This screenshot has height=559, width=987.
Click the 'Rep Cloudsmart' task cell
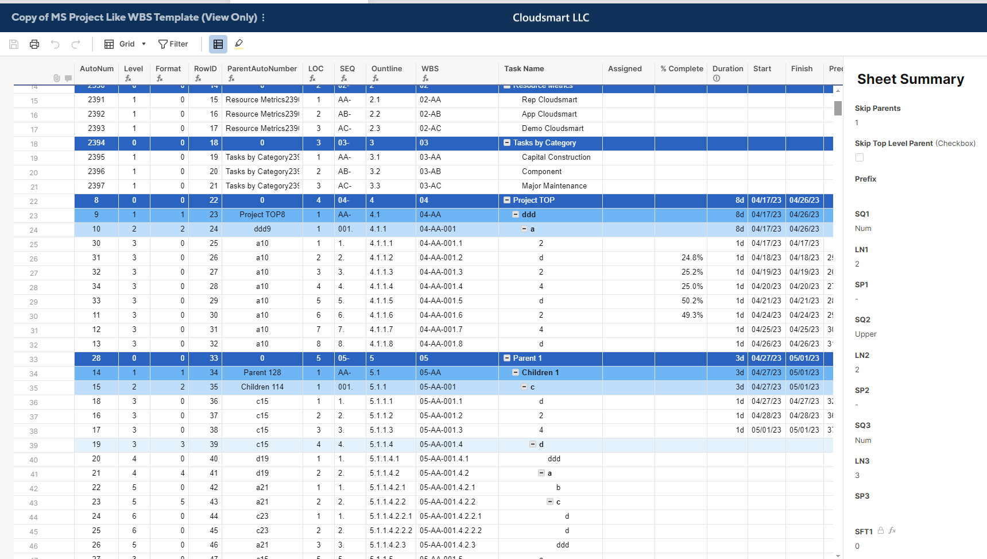(551, 99)
